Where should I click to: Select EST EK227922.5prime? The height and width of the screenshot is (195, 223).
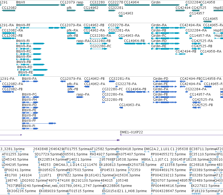[205, 186]
